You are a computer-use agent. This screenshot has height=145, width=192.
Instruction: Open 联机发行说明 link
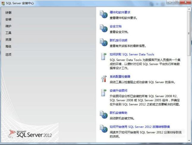click(x=118, y=40)
